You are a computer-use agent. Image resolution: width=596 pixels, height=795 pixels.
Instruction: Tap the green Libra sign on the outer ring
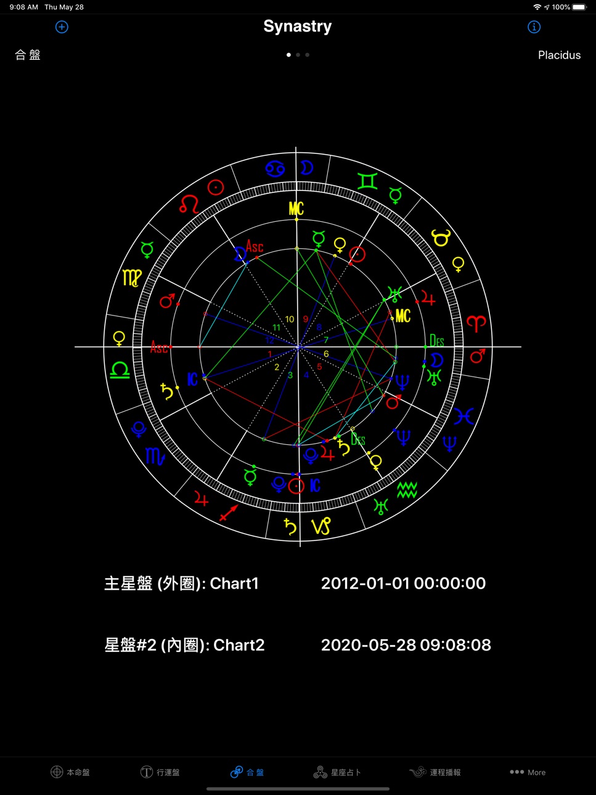tap(120, 370)
